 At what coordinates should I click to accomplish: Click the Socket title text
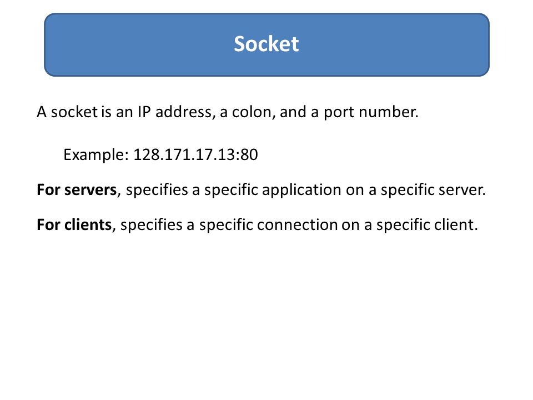(x=266, y=44)
